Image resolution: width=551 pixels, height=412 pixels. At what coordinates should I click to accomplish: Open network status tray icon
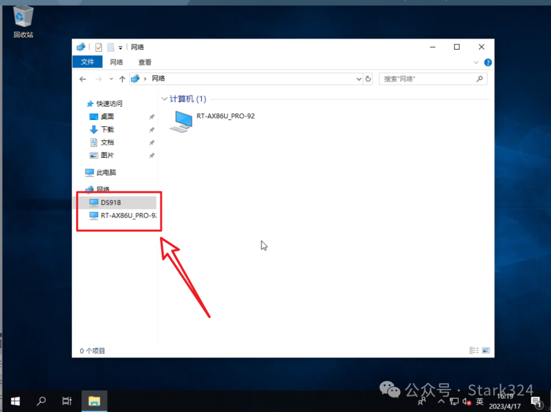(454, 401)
